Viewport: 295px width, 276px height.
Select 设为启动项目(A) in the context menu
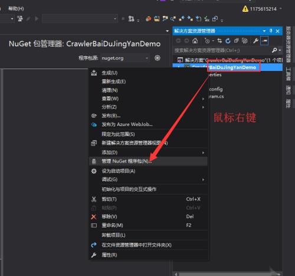point(149,171)
